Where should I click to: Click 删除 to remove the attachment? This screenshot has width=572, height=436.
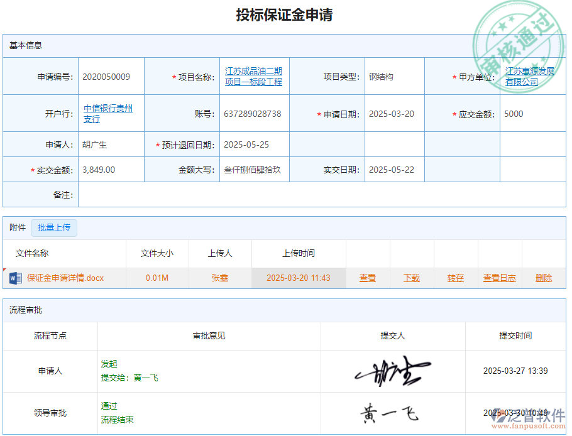[543, 278]
